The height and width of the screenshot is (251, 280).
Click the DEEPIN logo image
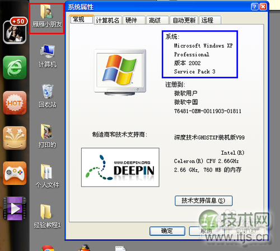120,168
